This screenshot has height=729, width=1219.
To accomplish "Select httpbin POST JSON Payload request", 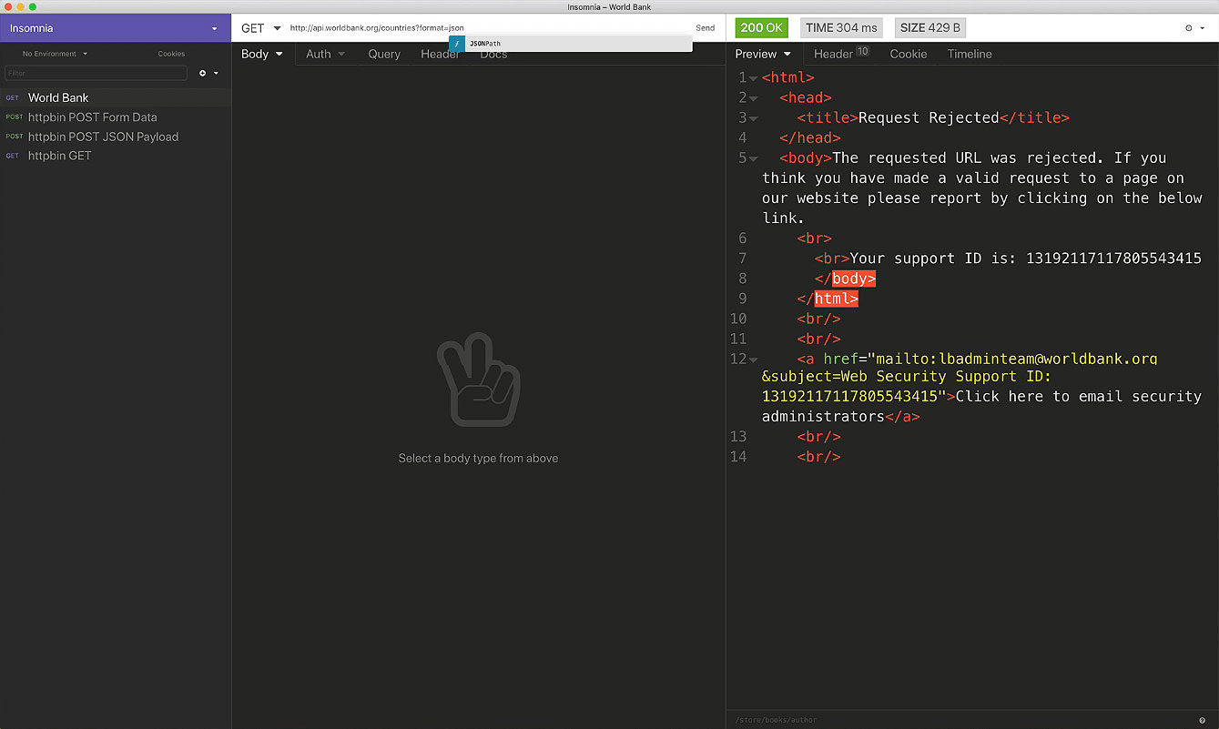I will click(116, 137).
